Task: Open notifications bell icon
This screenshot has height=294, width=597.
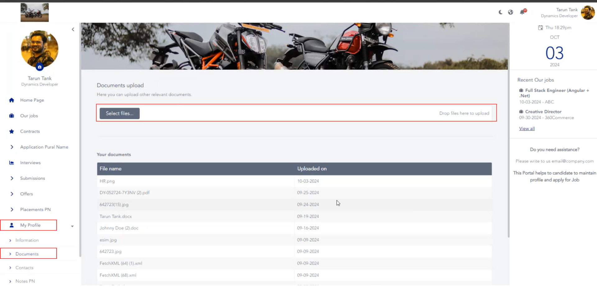Action: click(x=523, y=12)
